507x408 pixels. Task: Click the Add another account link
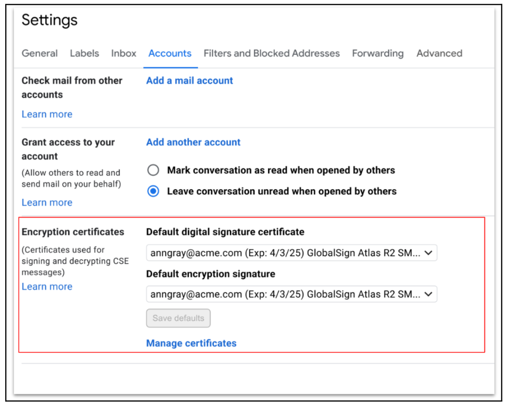tap(193, 142)
